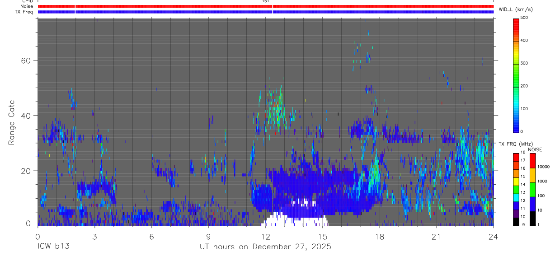Click the 12 MHz tick on TX FRQ colorbar
Screen dimensions: 555x256
522,200
